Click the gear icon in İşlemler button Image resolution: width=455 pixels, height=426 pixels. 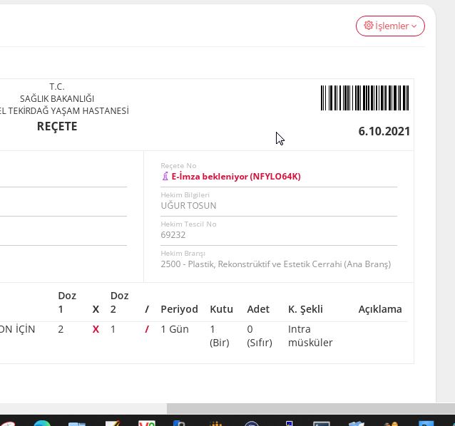(369, 26)
